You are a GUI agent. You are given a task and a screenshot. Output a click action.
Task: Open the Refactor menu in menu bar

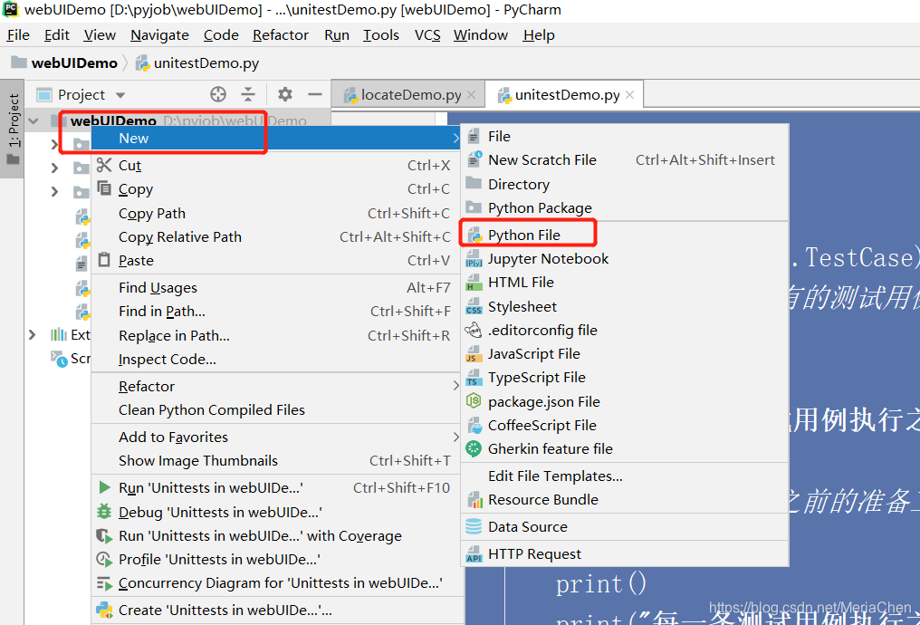[281, 35]
